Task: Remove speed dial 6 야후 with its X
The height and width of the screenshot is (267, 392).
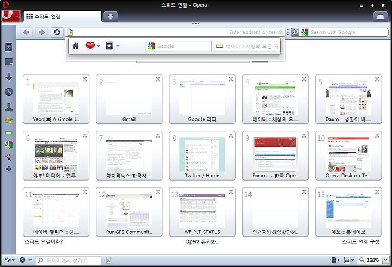Action: click(x=85, y=135)
